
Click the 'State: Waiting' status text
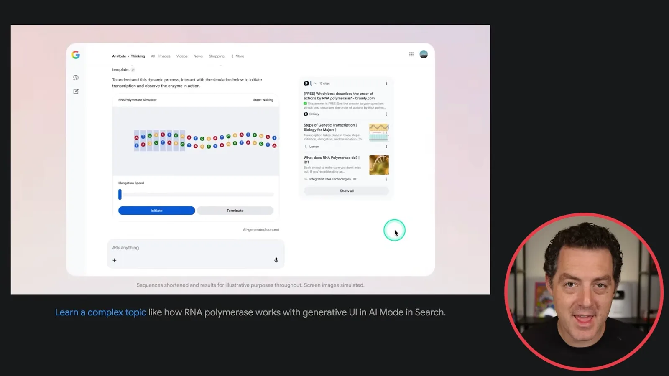[263, 100]
